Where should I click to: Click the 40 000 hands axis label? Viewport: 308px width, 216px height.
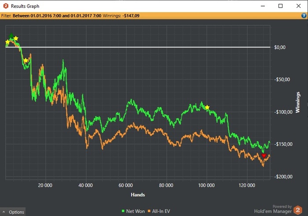coord(85,185)
